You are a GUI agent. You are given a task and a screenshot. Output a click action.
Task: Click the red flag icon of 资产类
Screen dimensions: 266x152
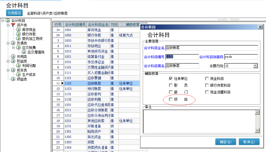(13, 25)
